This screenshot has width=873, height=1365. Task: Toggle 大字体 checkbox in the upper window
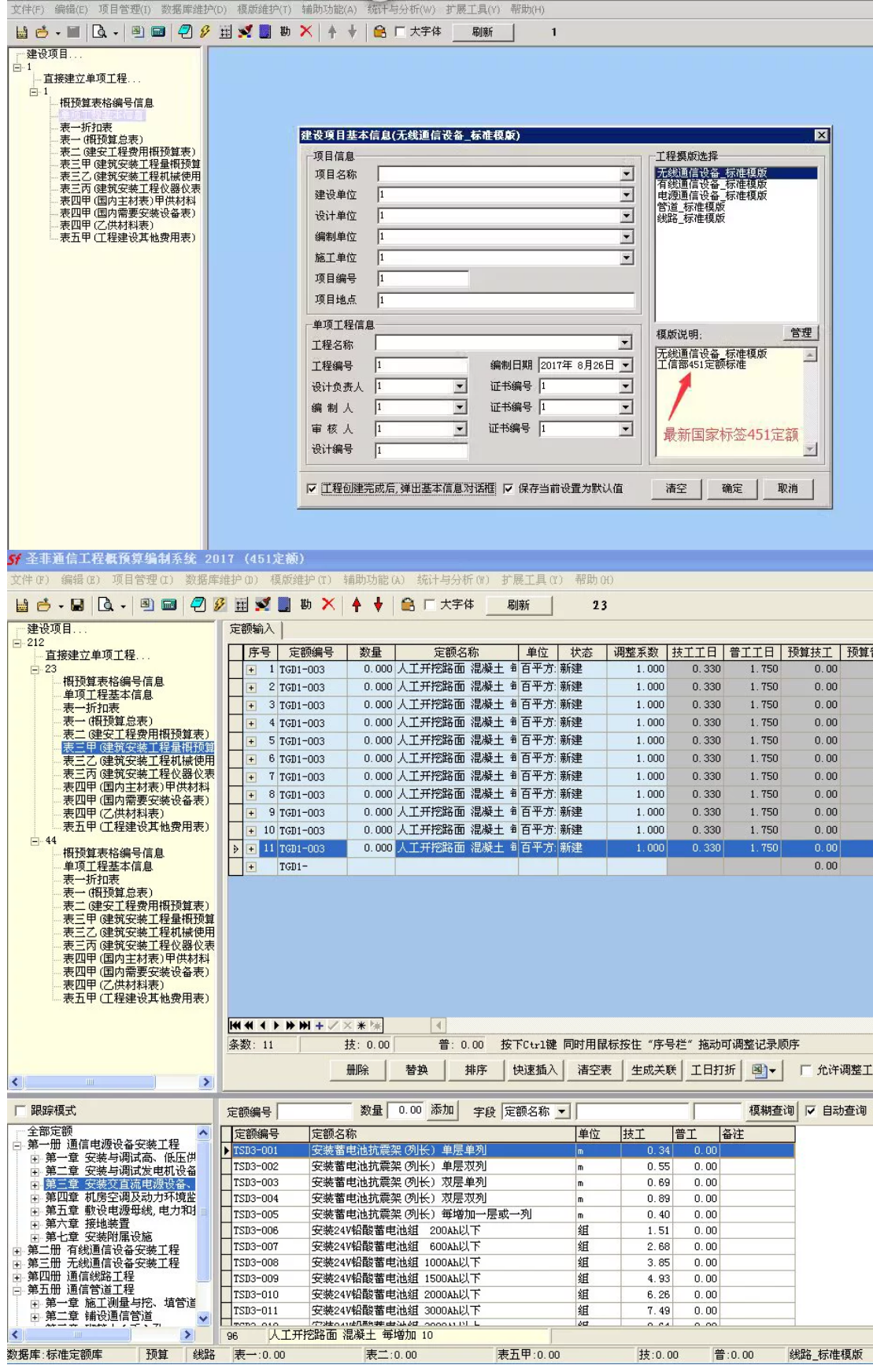tap(400, 32)
